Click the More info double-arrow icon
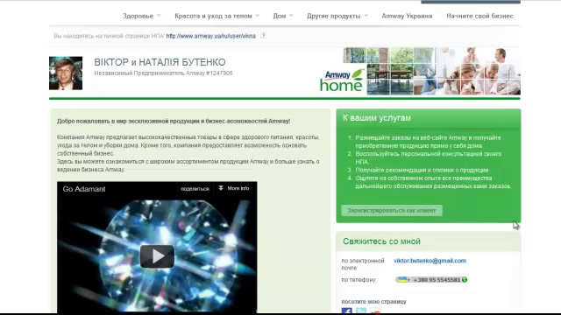The image size is (561, 315). point(221,188)
